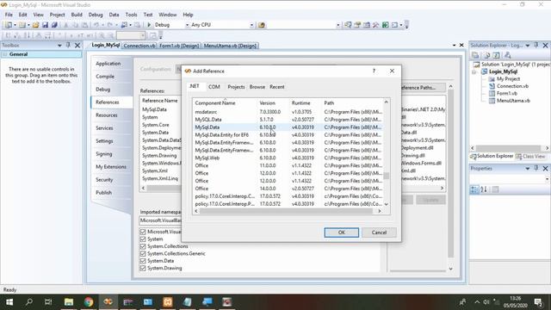Click the Save floppy disk icon
The width and height of the screenshot is (551, 310).
[45, 25]
